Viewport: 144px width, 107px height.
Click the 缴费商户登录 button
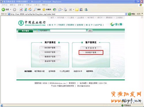(x=50, y=57)
